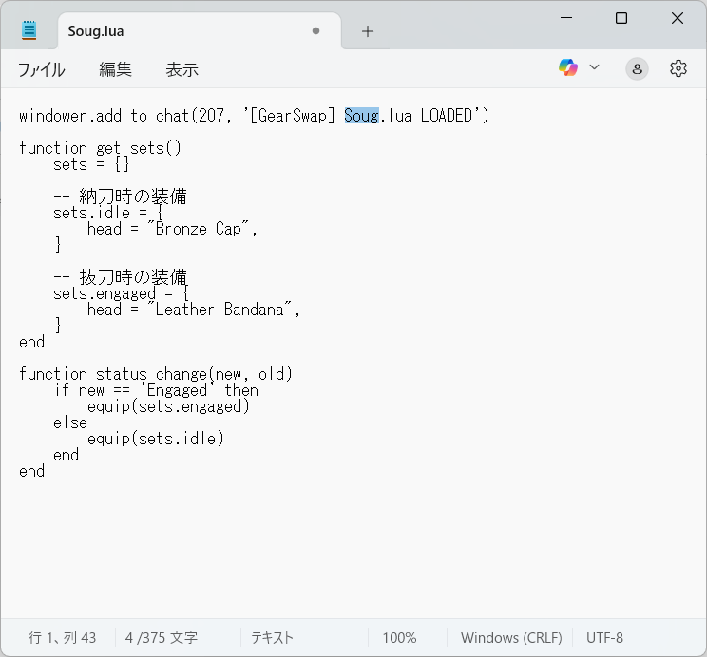Click the 100% zoom level indicator
Viewport: 707px width, 657px height.
[399, 637]
